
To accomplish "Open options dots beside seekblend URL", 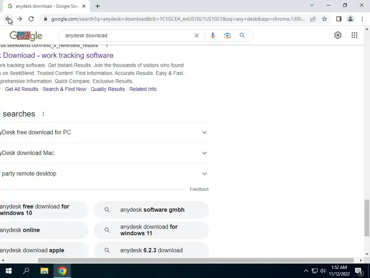I will point(107,45).
